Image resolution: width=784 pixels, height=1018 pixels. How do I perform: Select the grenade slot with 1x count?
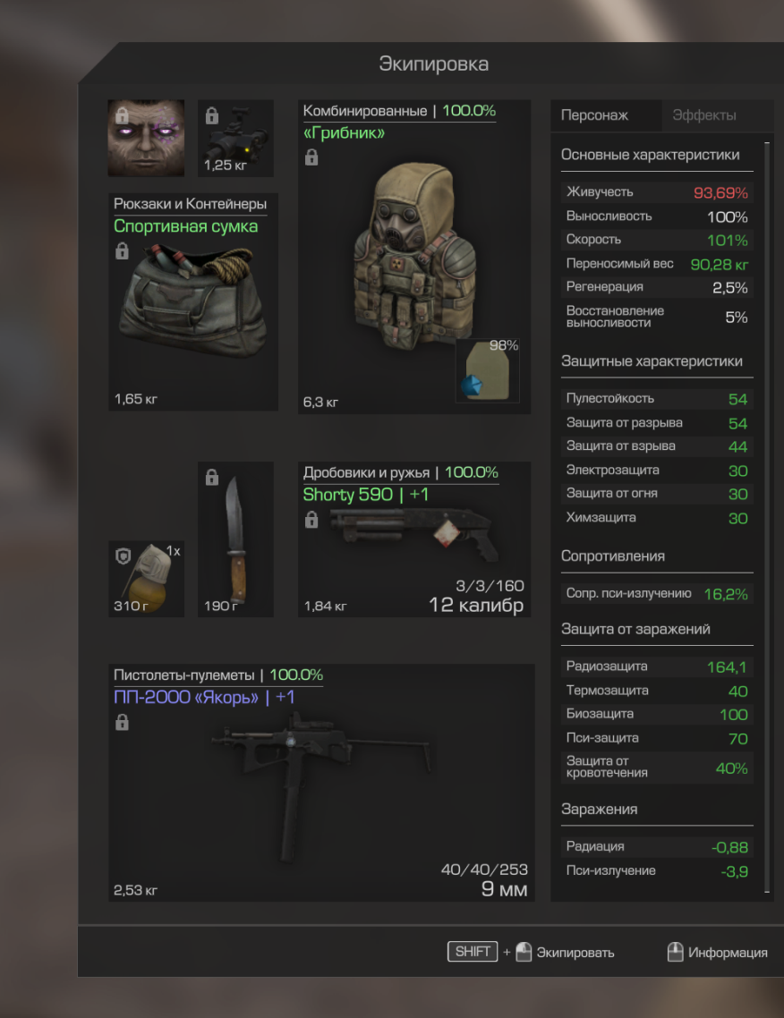(146, 579)
